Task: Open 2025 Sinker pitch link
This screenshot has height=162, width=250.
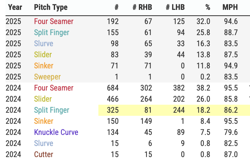Action: [x=43, y=66]
